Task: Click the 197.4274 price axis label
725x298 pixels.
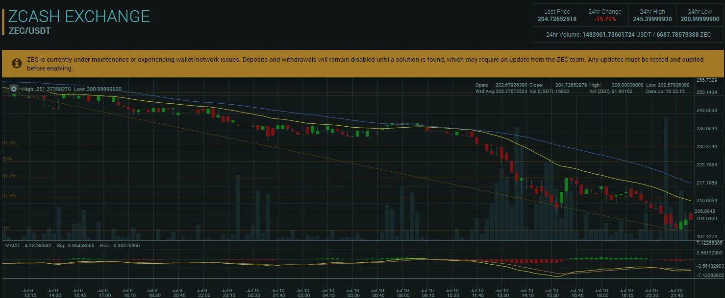Action: [x=707, y=236]
